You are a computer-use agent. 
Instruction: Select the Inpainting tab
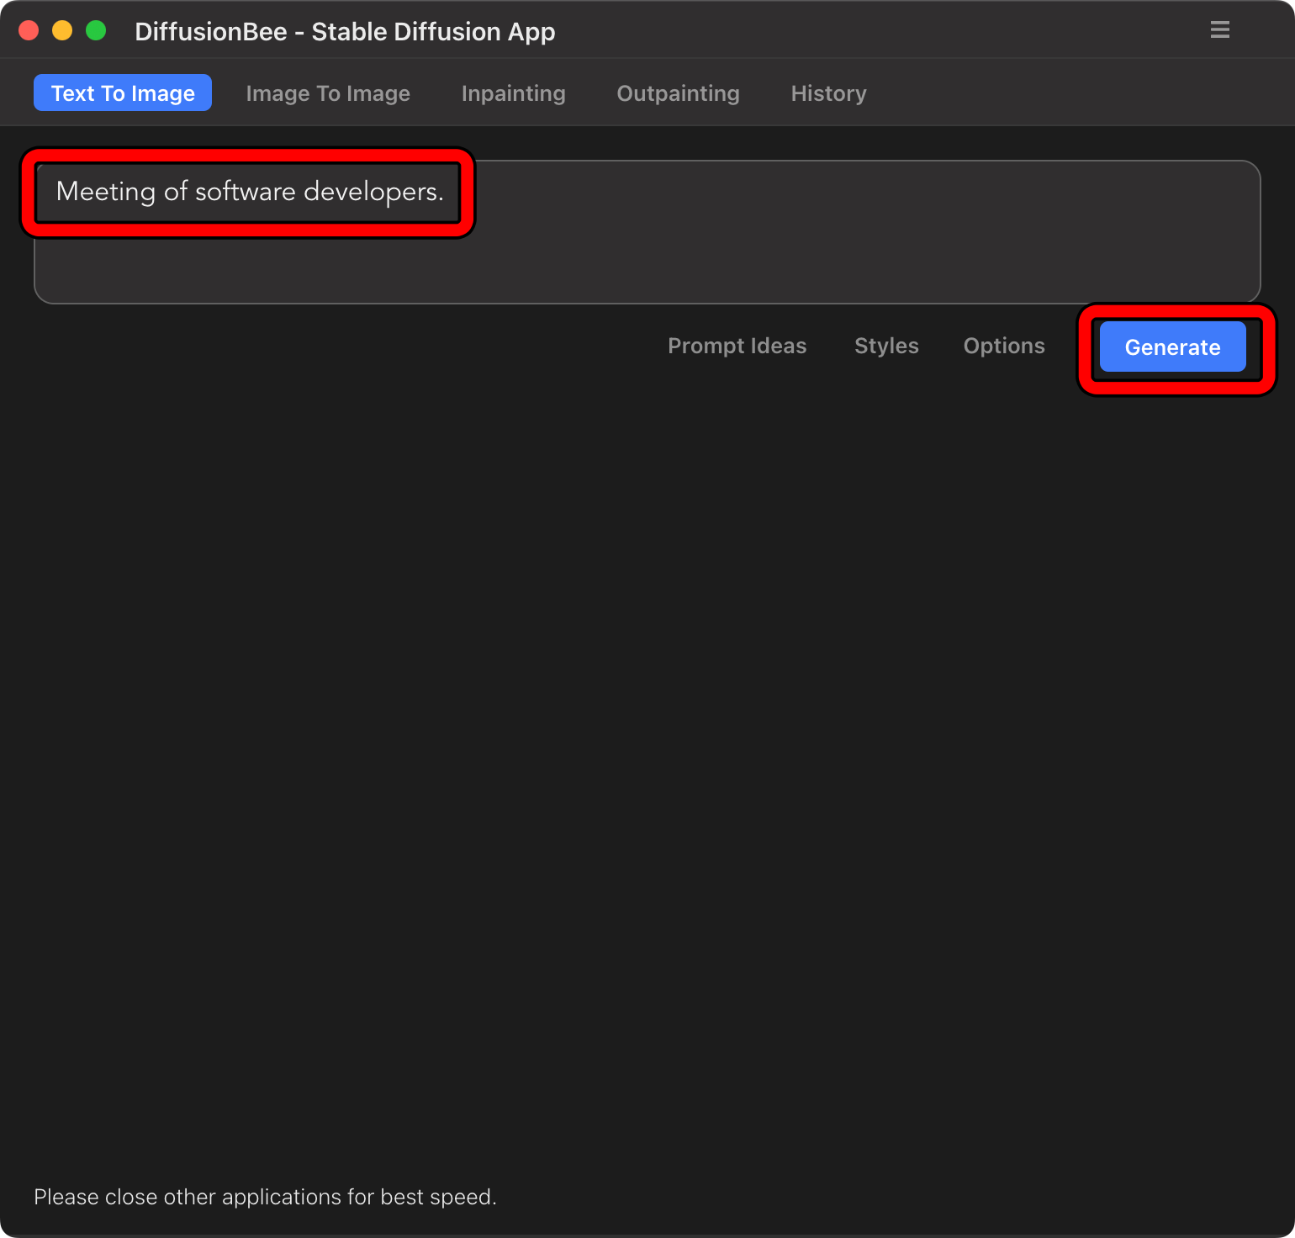513,93
